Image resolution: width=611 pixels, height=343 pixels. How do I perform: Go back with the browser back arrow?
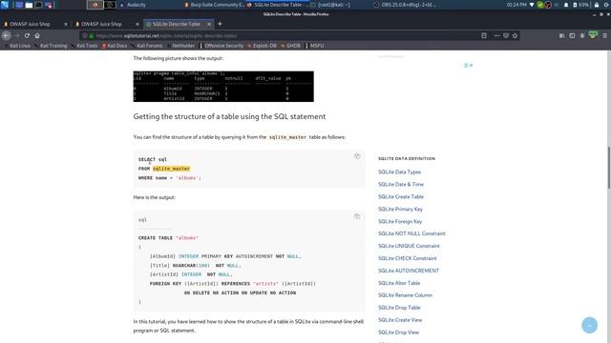7,35
